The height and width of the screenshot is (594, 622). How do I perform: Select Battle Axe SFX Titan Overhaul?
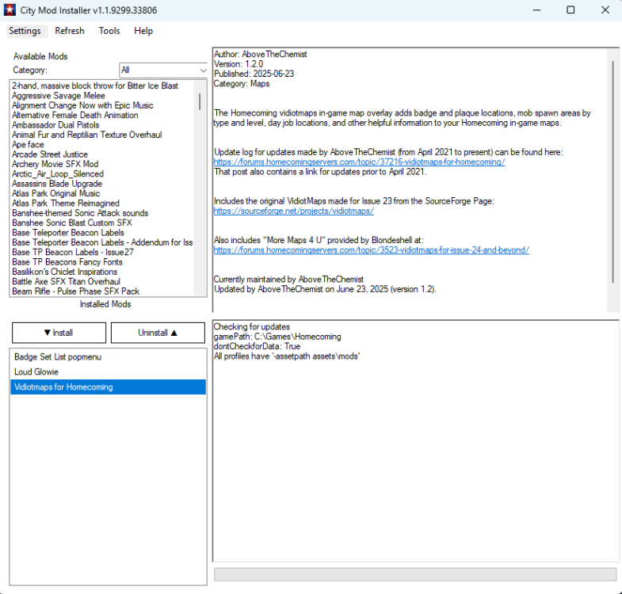(x=66, y=281)
